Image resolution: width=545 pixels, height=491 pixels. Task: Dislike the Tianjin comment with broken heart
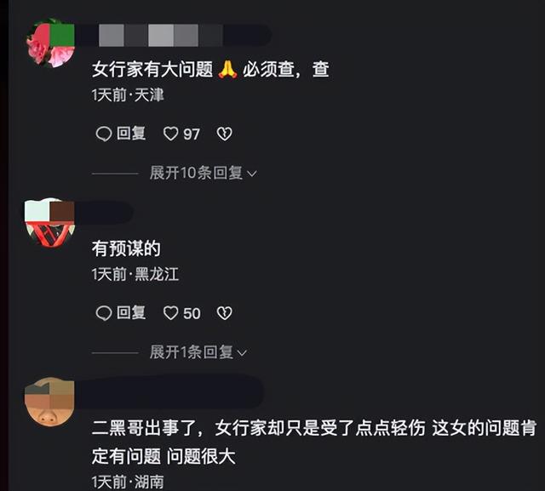pos(225,134)
